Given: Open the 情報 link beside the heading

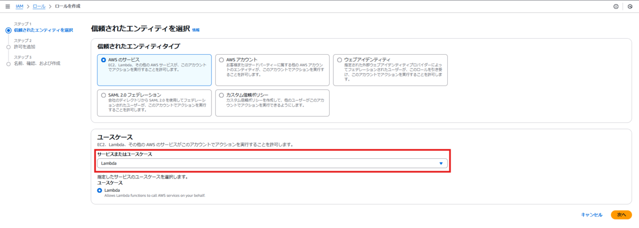Looking at the screenshot, I should tap(196, 30).
